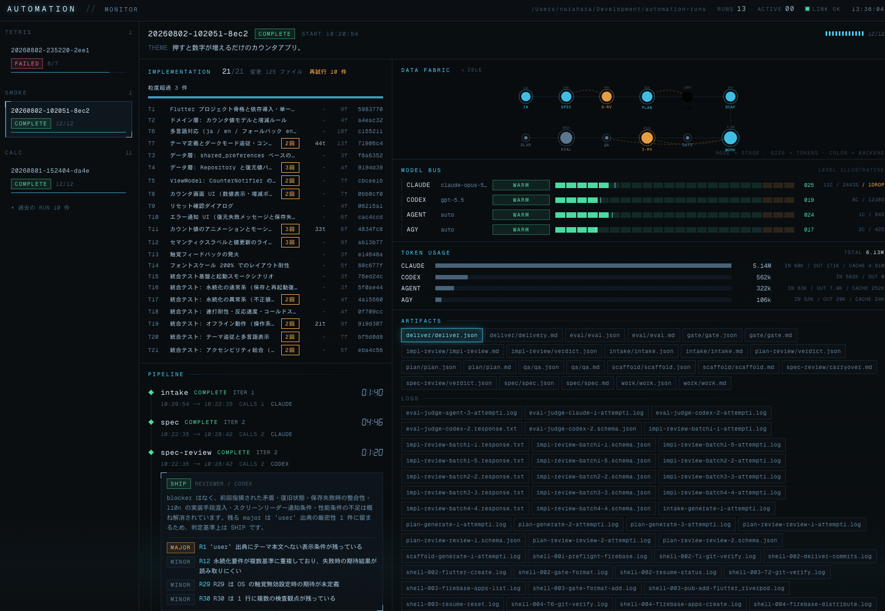885x611 pixels.
Task: Open the spec-review/carryover.md artifact
Action: 829,367
